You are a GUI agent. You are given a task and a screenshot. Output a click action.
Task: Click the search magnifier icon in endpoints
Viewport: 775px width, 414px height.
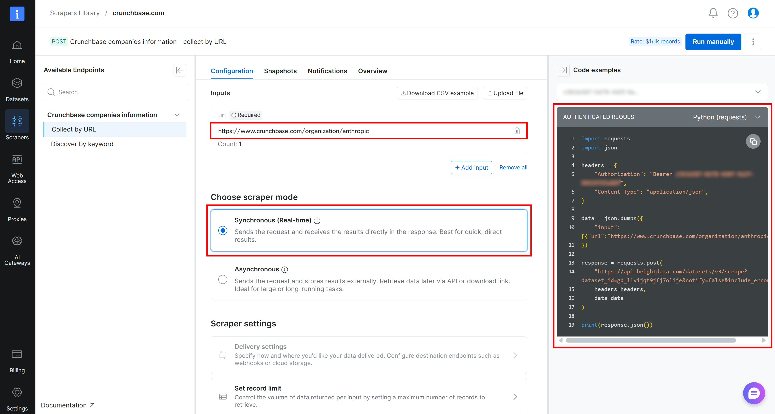(51, 92)
